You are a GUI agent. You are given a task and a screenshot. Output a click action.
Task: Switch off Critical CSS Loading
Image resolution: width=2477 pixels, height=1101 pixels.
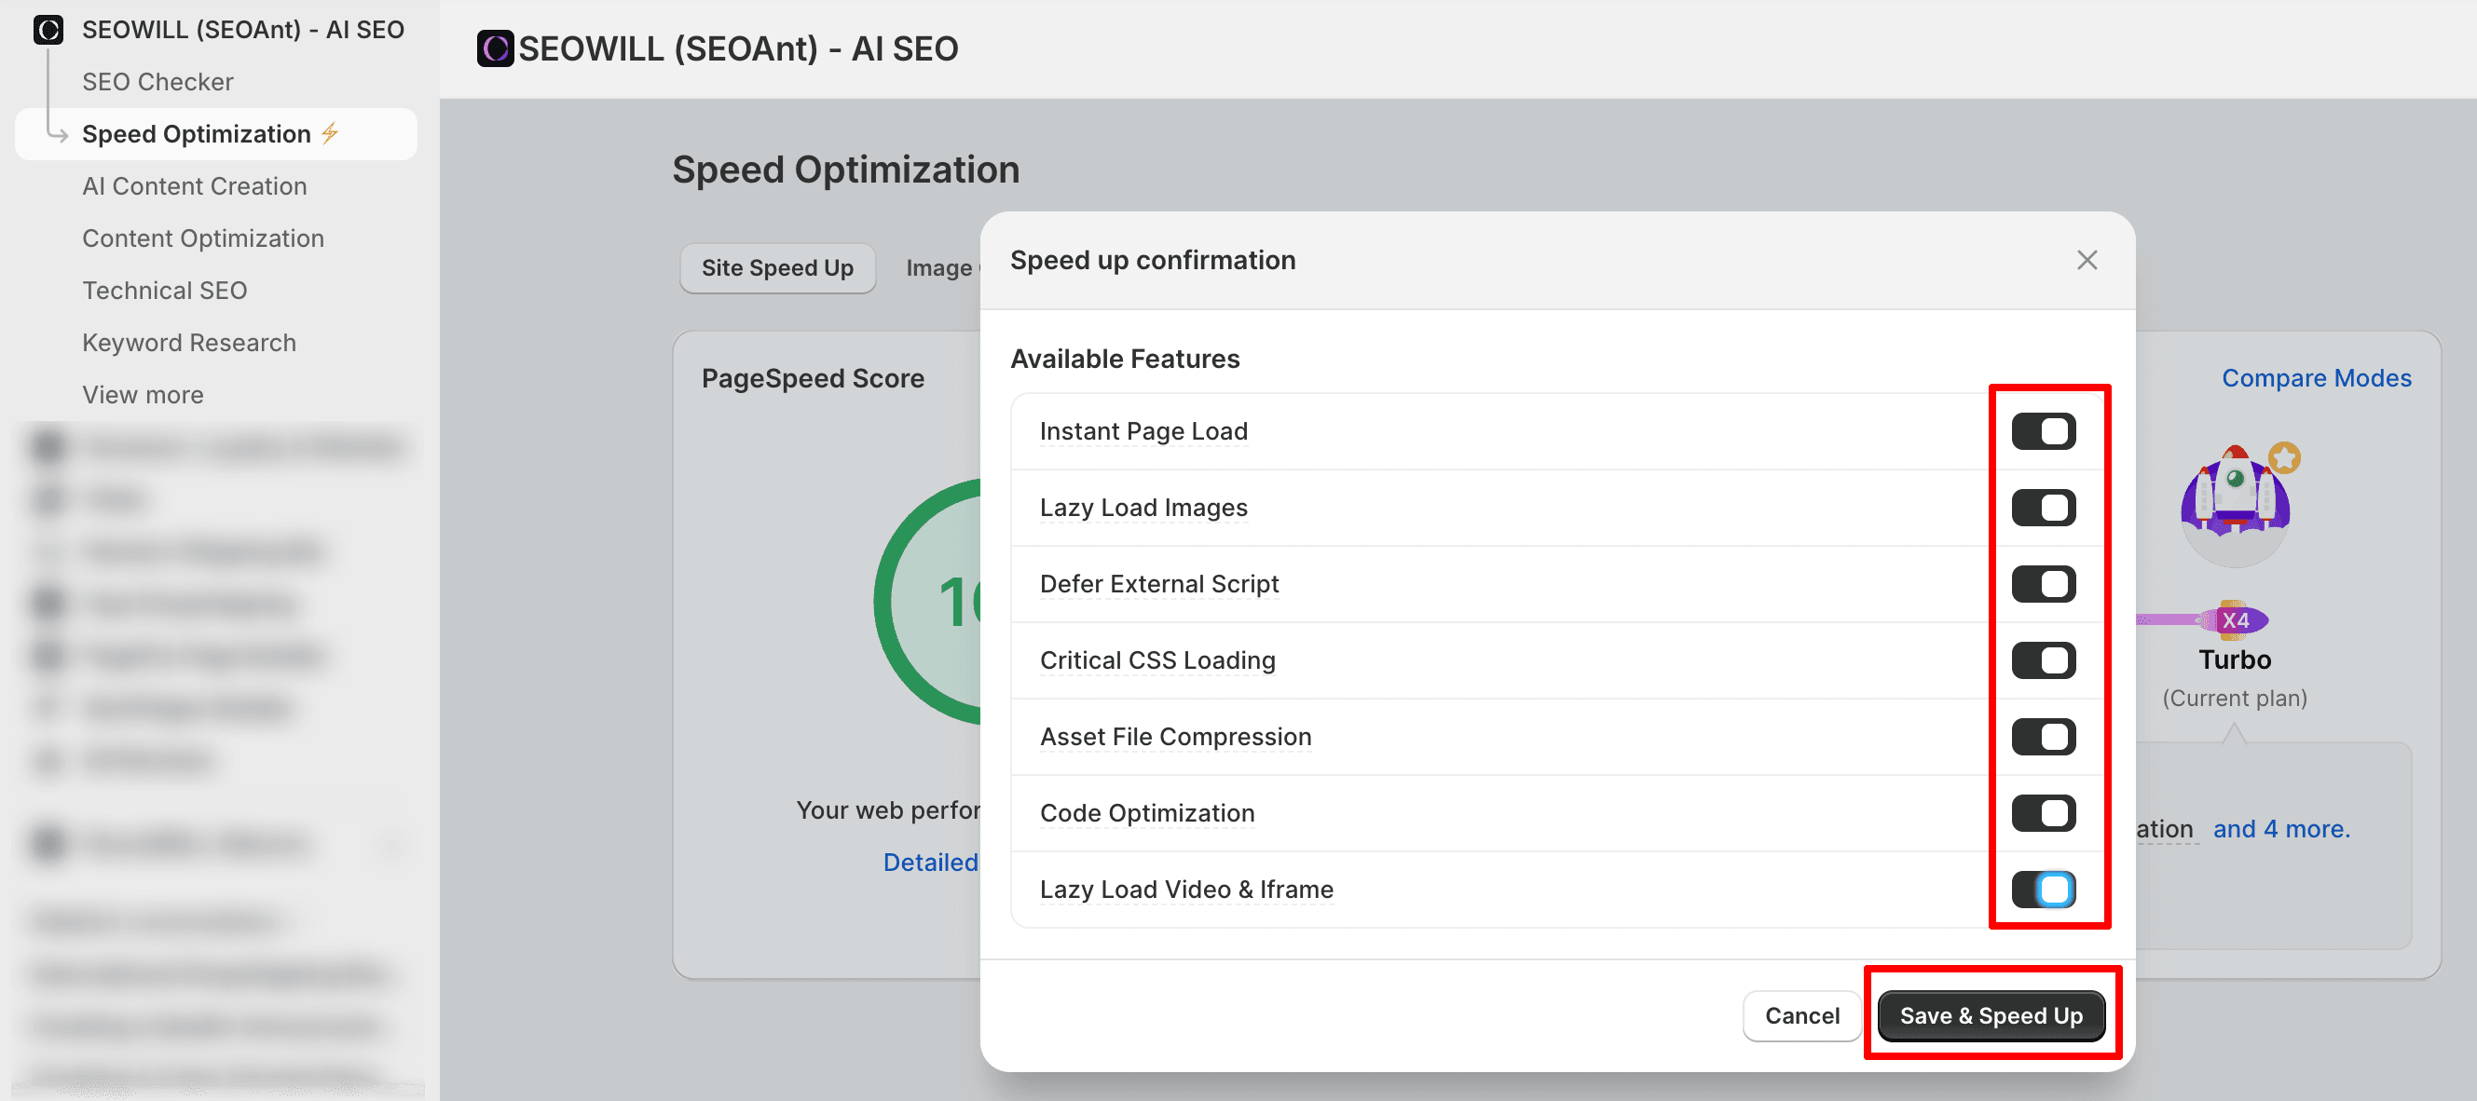coord(2043,660)
